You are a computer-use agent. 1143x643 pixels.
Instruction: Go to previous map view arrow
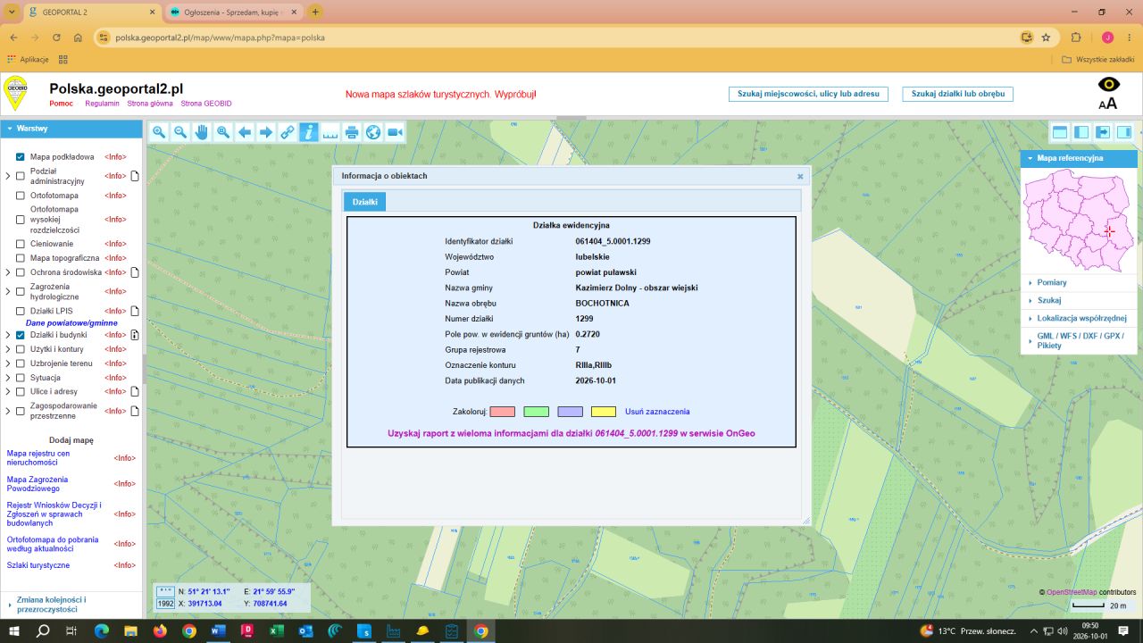click(245, 132)
